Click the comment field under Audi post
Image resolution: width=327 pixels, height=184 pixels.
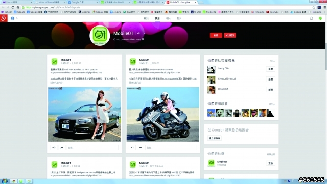pos(92,148)
